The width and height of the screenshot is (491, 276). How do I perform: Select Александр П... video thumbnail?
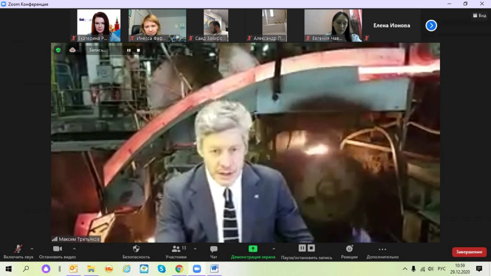(274, 26)
